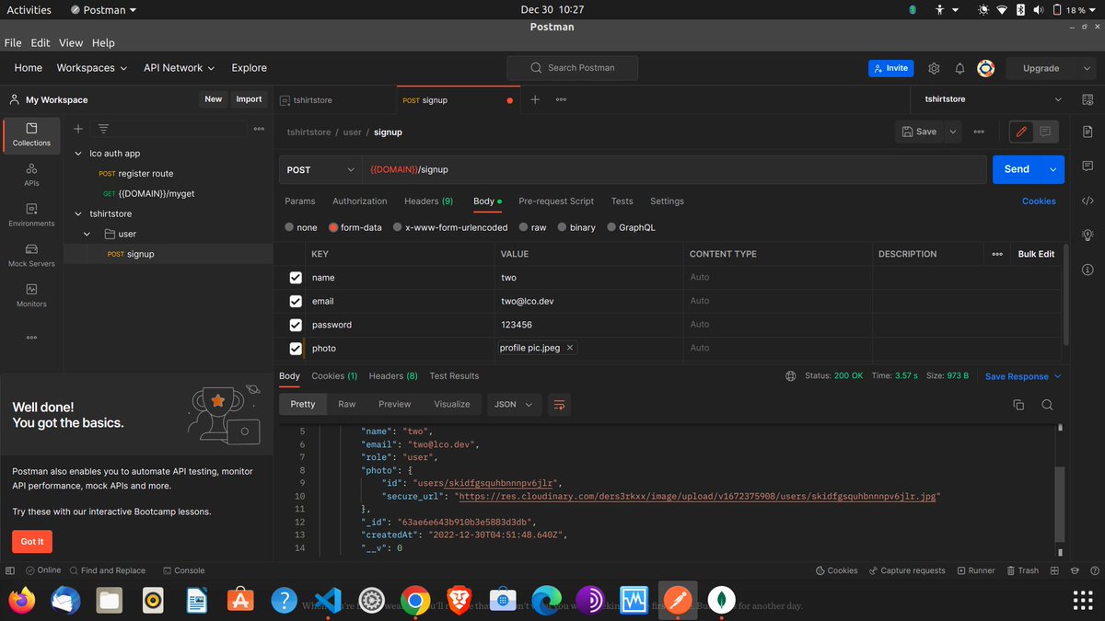Open Postman settings gear icon

point(934,68)
